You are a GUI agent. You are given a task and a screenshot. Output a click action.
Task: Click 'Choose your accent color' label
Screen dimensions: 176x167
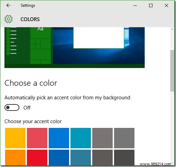[x=33, y=121]
